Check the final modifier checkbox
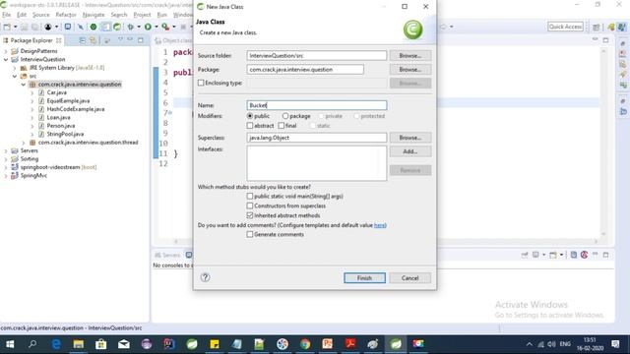The width and height of the screenshot is (630, 354). 282,126
